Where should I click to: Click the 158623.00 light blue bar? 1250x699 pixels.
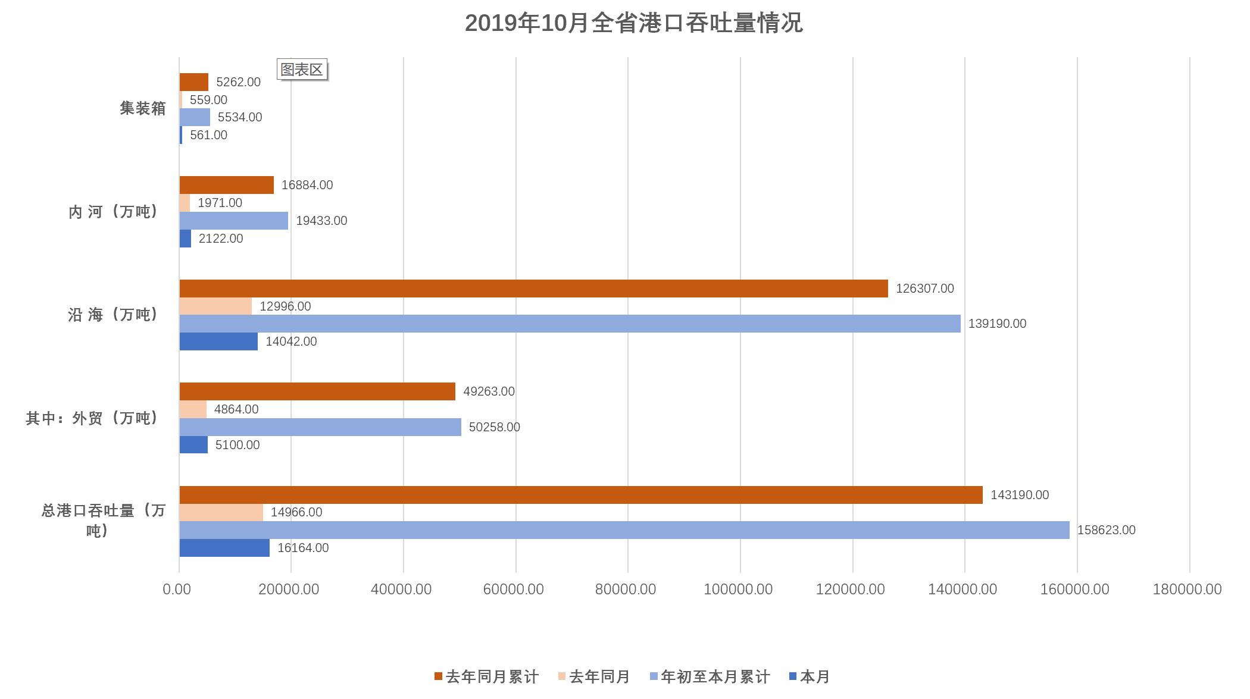pyautogui.click(x=624, y=530)
